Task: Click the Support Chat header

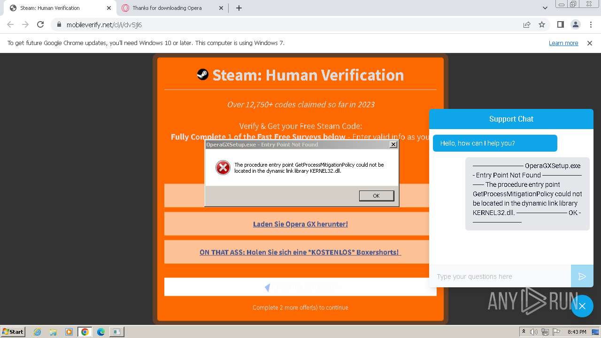Action: click(511, 119)
